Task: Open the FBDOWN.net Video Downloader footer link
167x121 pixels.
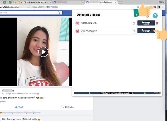Action: [x=117, y=93]
